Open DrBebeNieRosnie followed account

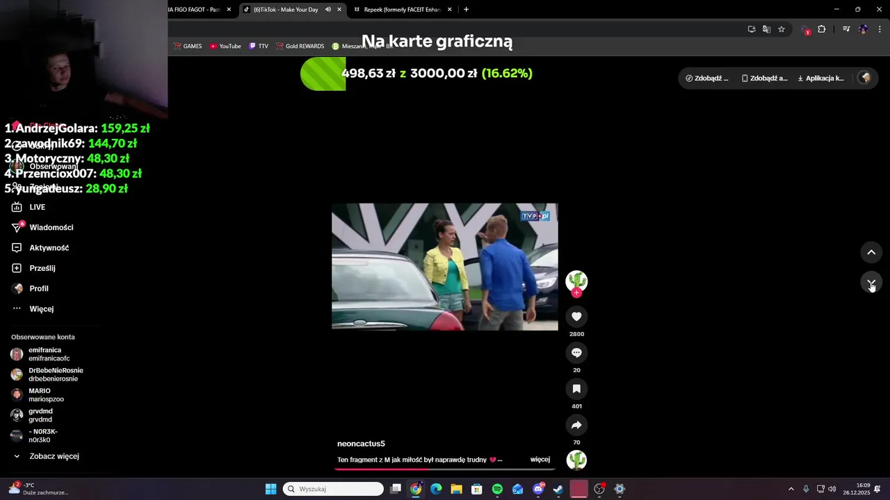[47, 374]
